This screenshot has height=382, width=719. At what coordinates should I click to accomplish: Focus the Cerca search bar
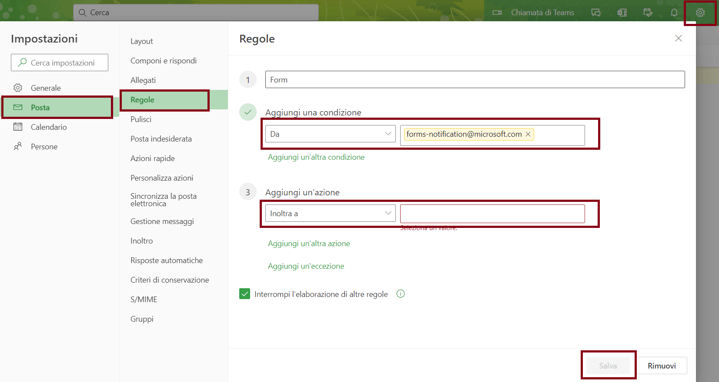click(x=196, y=13)
